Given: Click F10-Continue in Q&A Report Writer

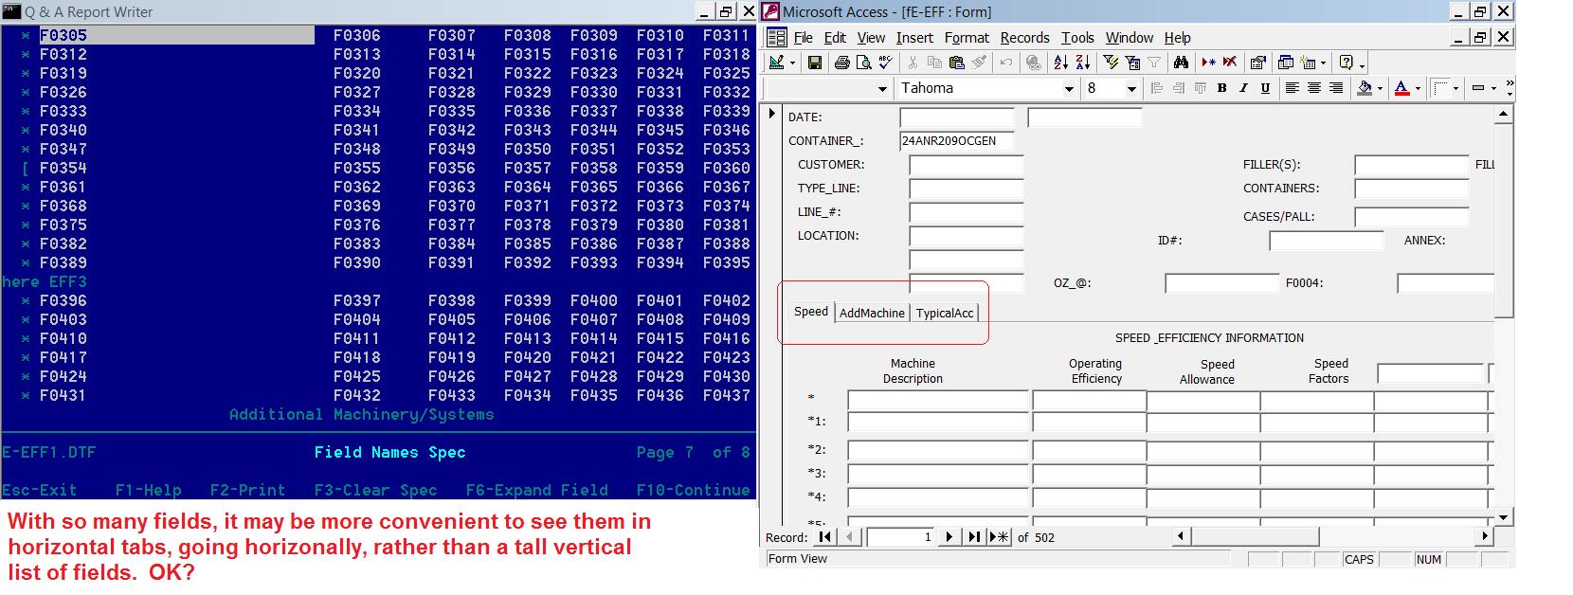Looking at the screenshot, I should point(693,490).
